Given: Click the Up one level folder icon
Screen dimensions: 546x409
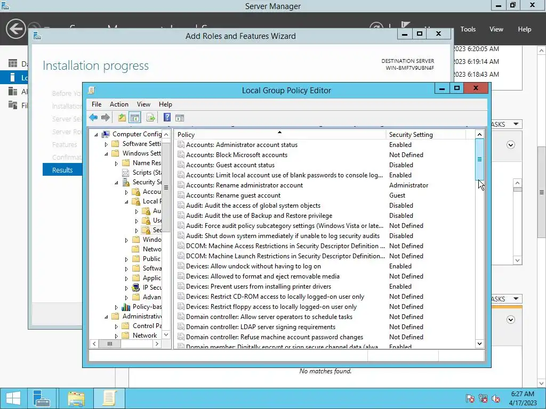Looking at the screenshot, I should (122, 118).
